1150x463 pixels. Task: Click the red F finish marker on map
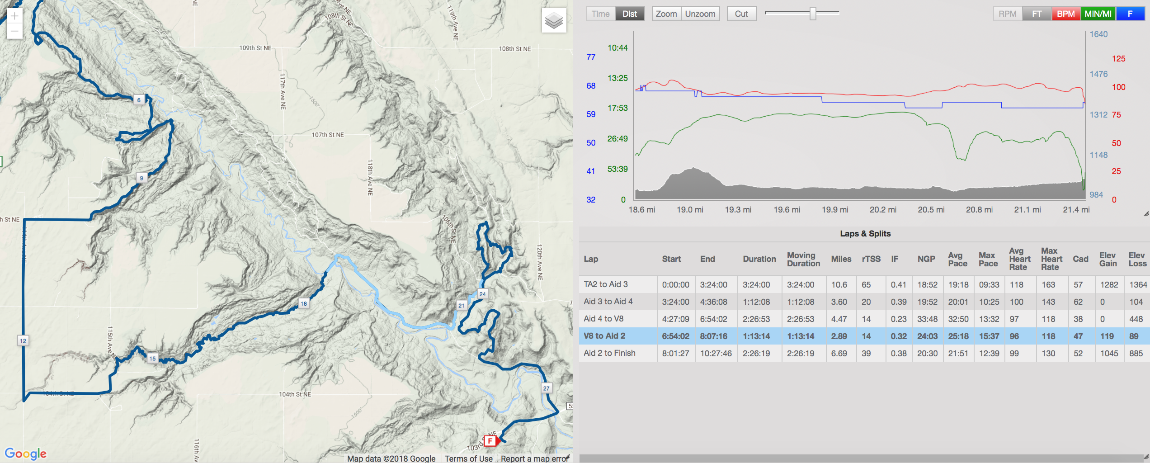(490, 440)
